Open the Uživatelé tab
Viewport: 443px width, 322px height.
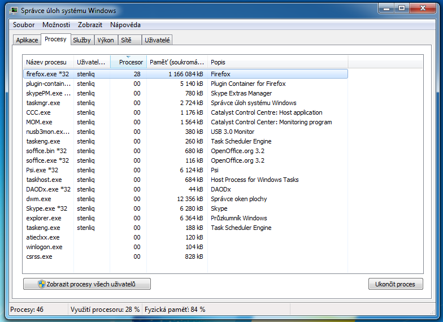pyautogui.click(x=157, y=40)
